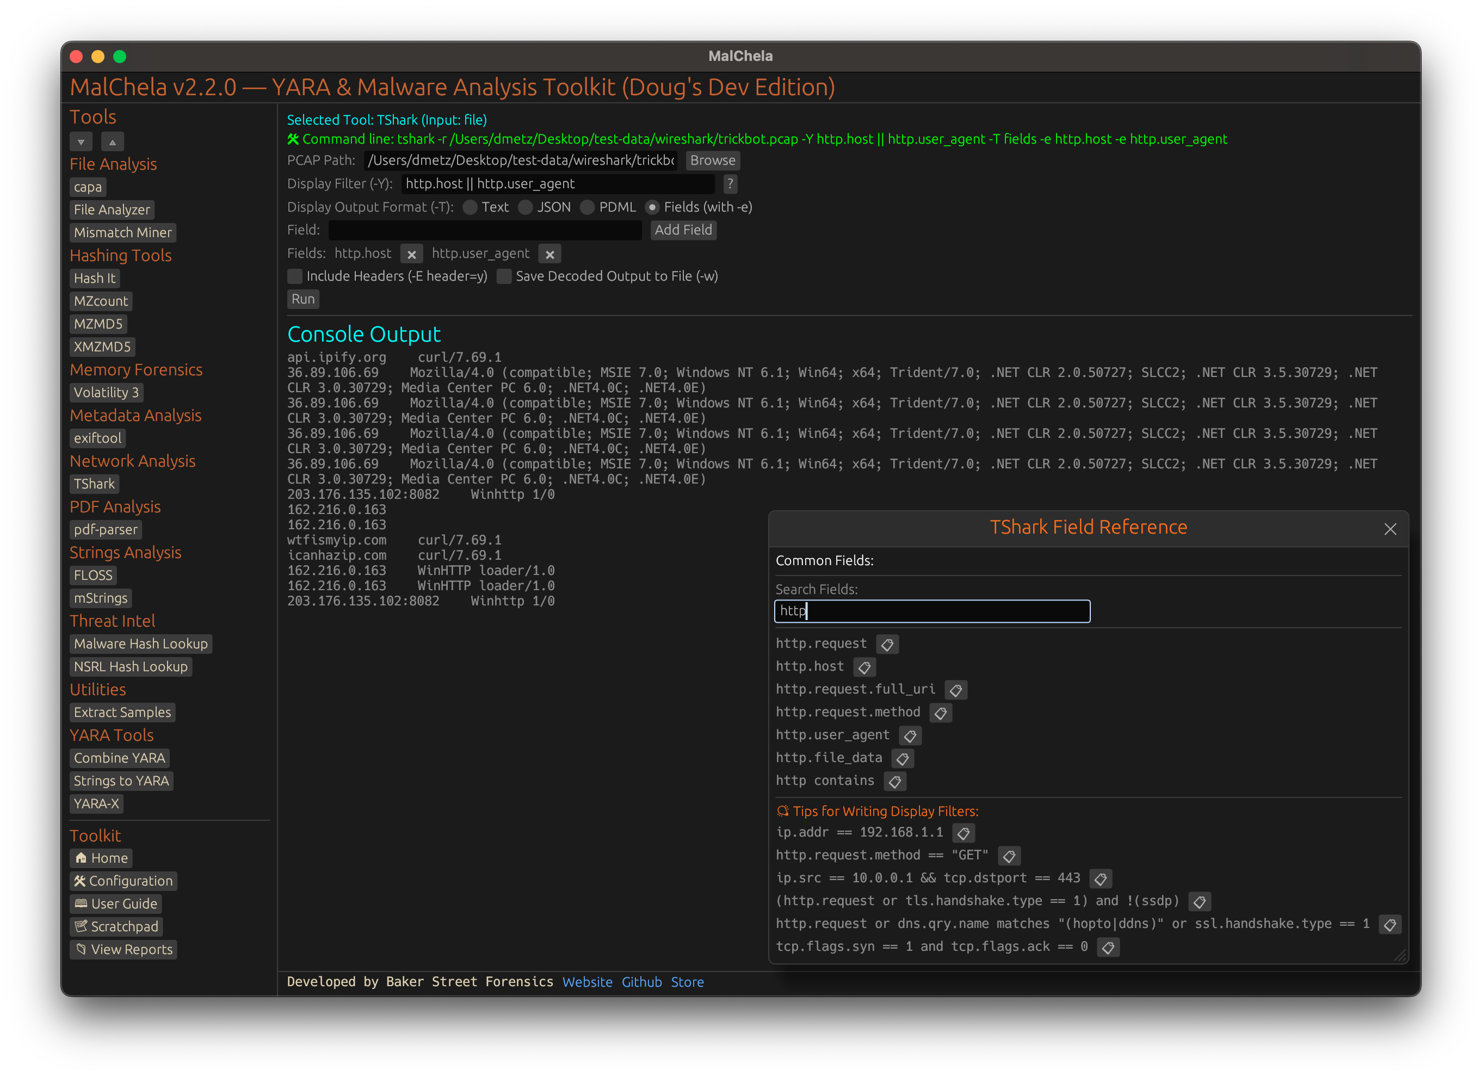Open Mismatch Miner tool

coord(123,233)
